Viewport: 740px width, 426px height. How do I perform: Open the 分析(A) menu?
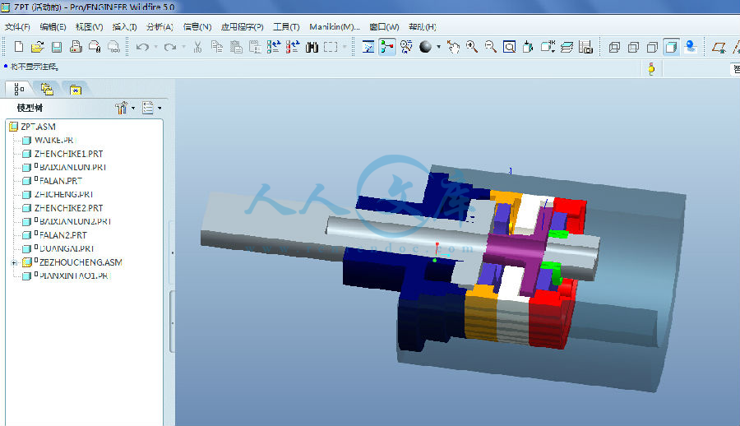click(x=160, y=27)
